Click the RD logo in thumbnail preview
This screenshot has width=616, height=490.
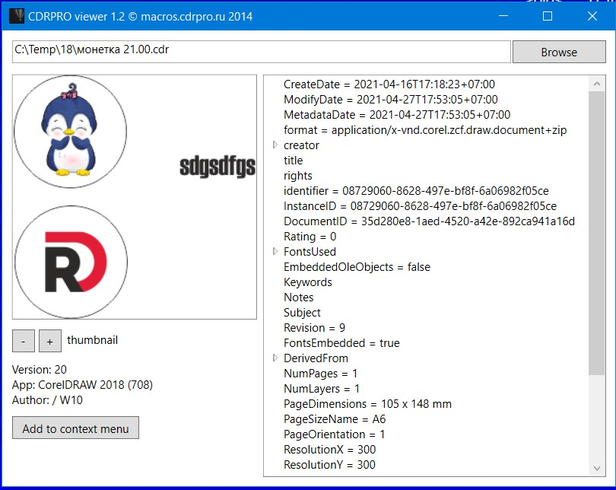tap(76, 262)
